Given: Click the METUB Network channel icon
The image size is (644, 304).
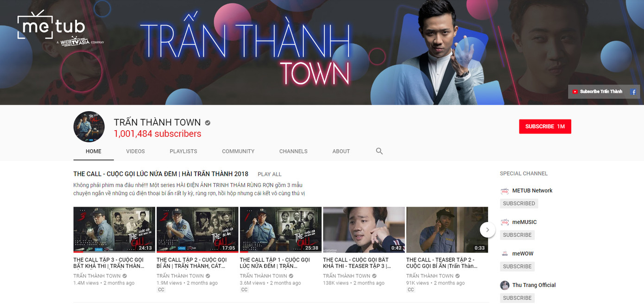Looking at the screenshot, I should click(505, 191).
